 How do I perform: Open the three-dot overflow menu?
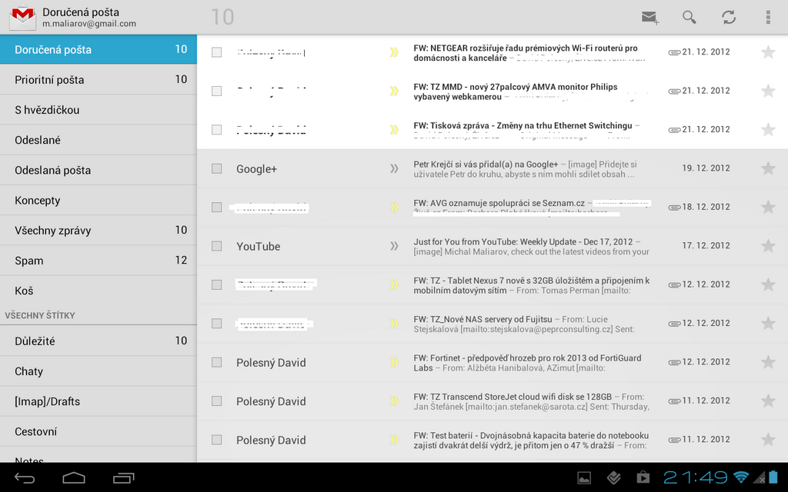[767, 17]
